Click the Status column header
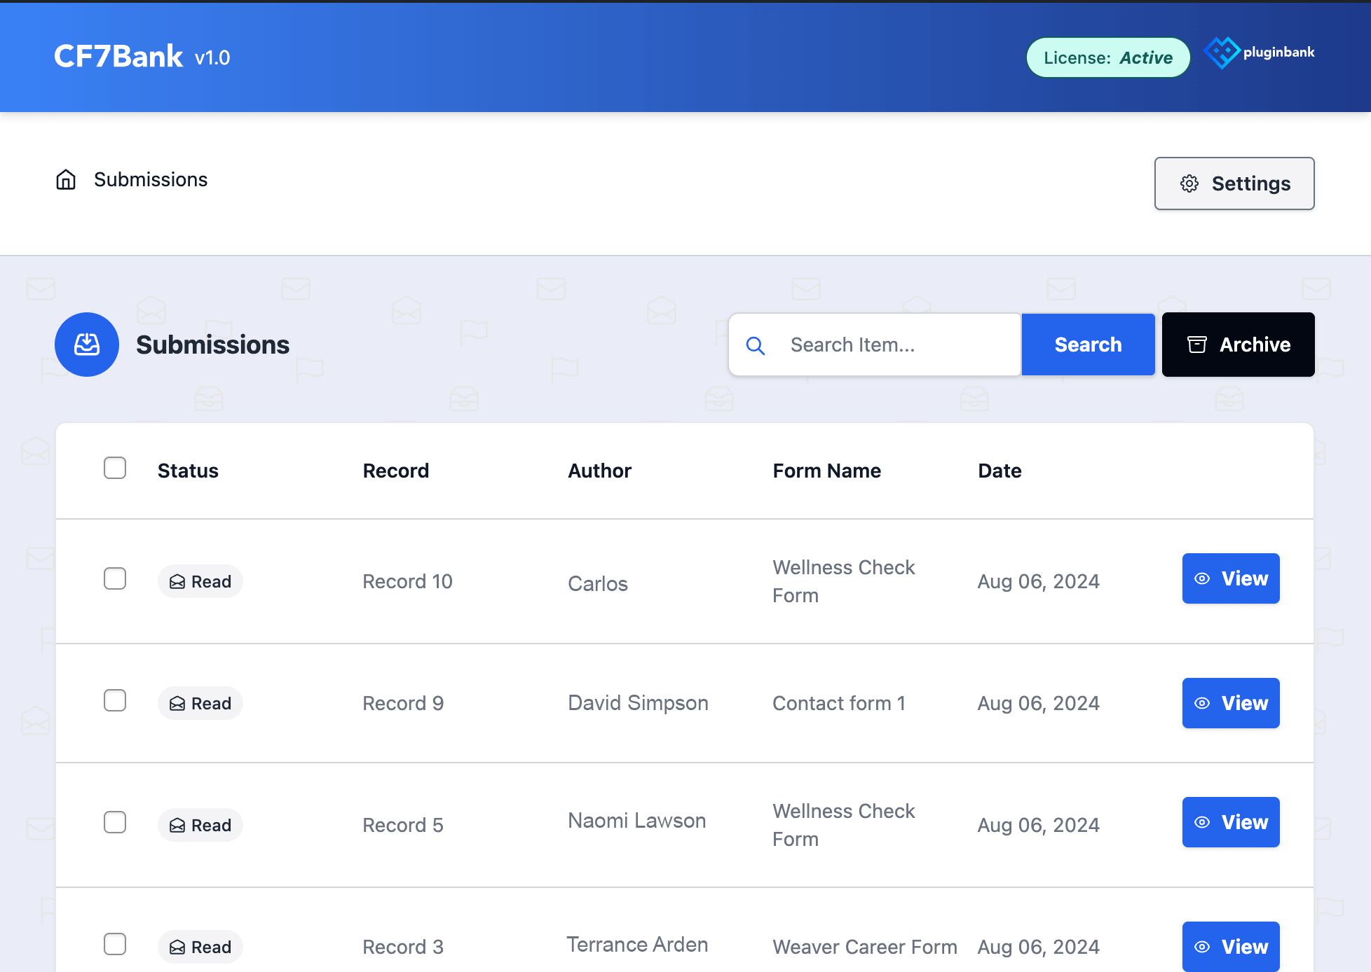The height and width of the screenshot is (972, 1371). pos(188,471)
